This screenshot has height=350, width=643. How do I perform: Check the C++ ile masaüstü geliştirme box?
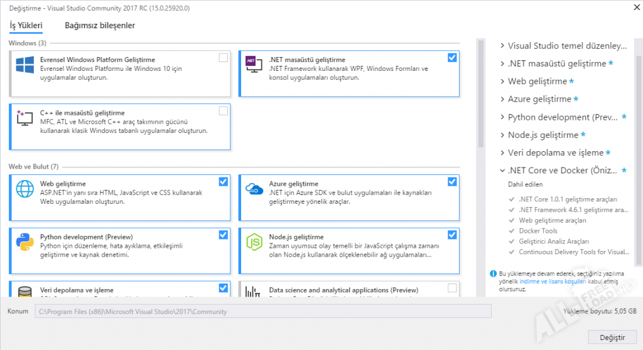click(x=223, y=111)
